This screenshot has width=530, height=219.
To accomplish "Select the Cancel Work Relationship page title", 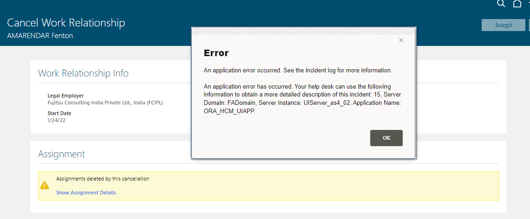I will pyautogui.click(x=66, y=23).
